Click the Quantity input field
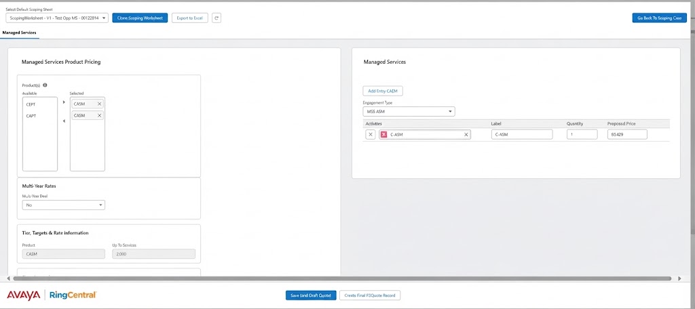Image resolution: width=695 pixels, height=309 pixels. pos(582,135)
